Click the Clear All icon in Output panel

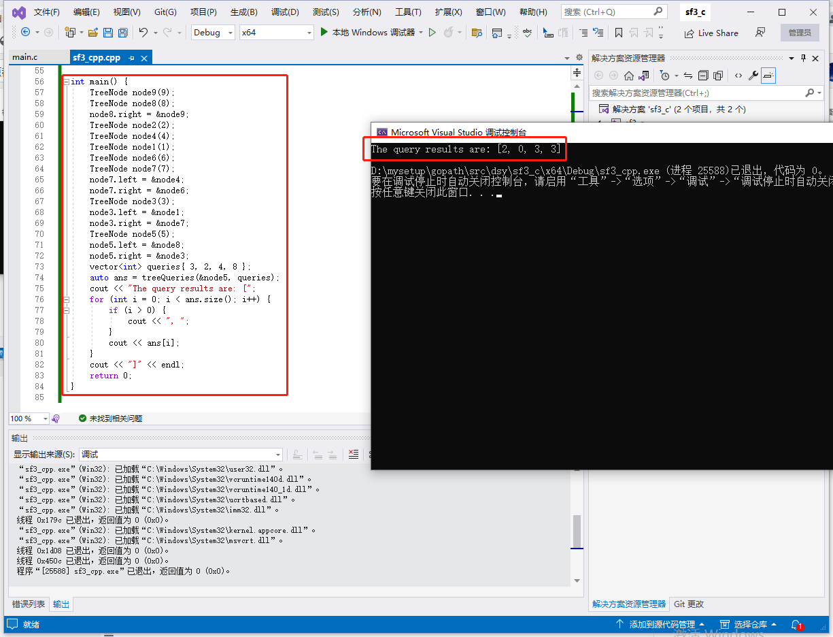353,454
